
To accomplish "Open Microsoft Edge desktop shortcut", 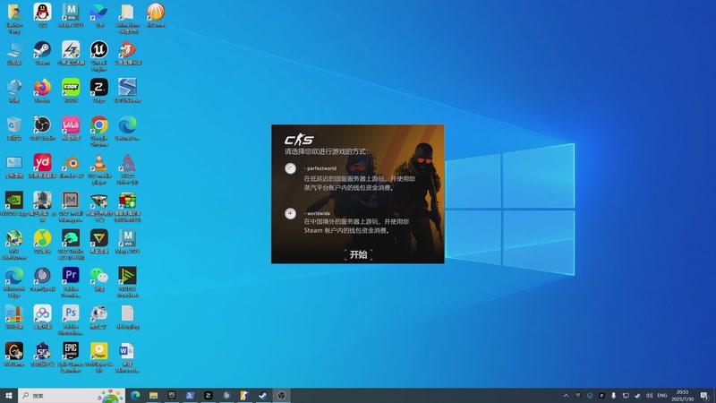I will click(14, 282).
